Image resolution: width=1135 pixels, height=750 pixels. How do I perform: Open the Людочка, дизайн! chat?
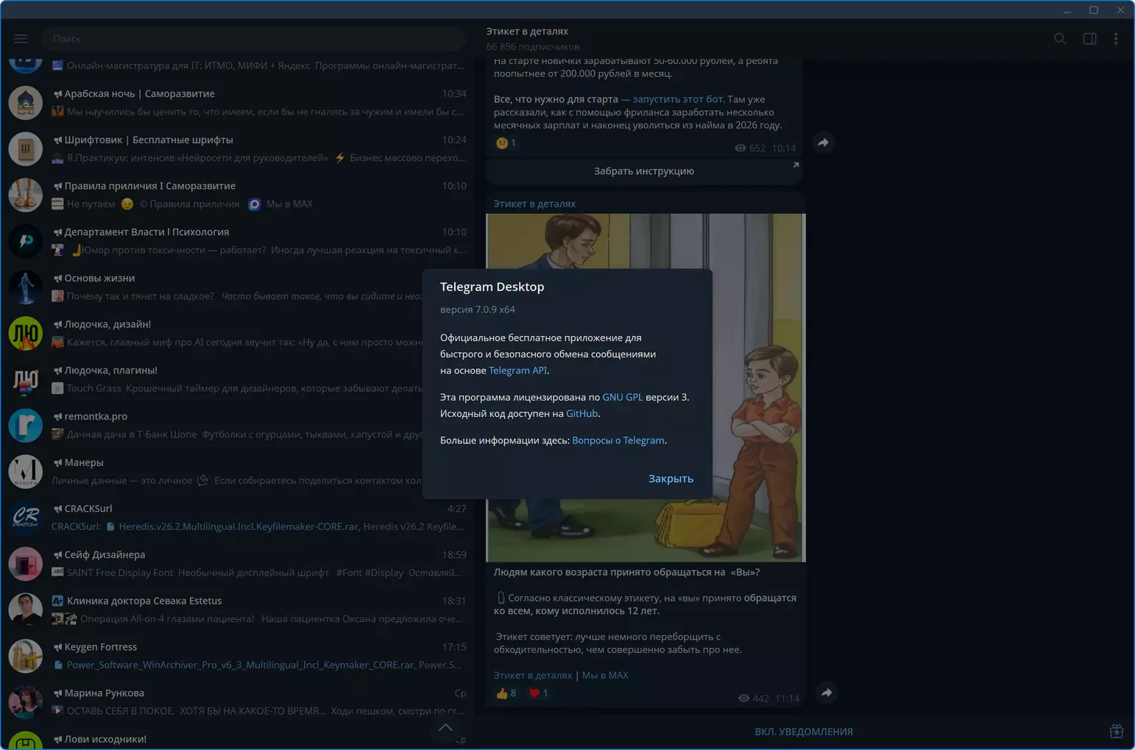(237, 333)
